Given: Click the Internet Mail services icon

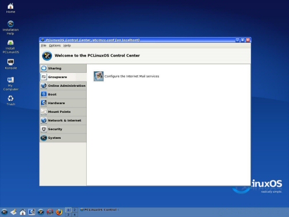Looking at the screenshot, I should point(98,76).
